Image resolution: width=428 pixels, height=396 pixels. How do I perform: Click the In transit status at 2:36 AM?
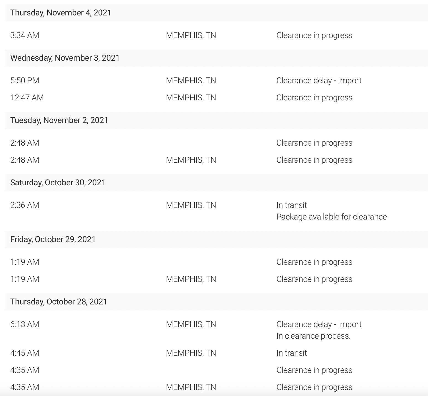(x=292, y=205)
